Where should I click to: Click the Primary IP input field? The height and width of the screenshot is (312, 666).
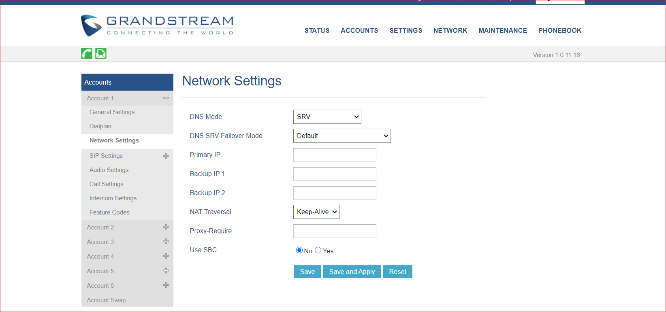pyautogui.click(x=335, y=155)
